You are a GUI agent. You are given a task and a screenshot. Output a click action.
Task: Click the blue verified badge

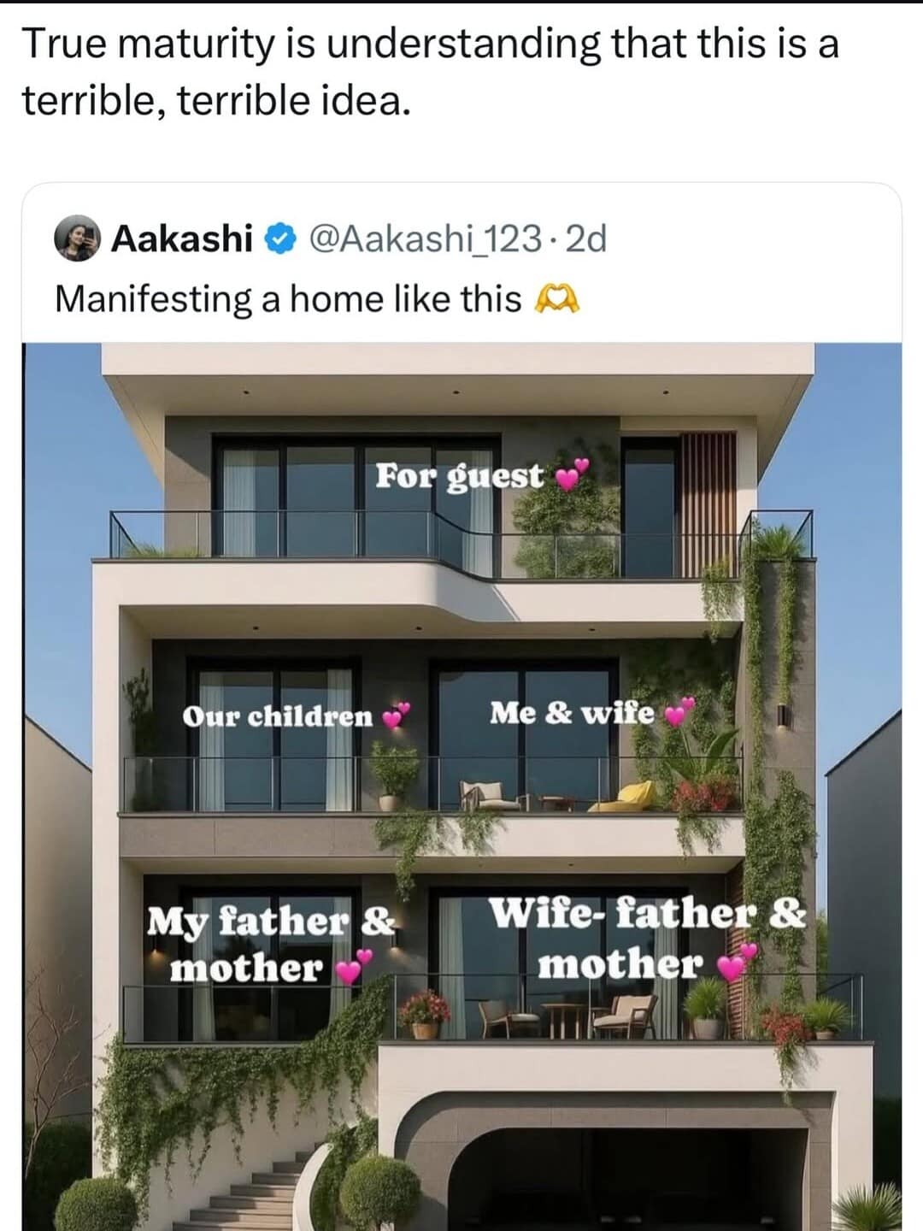[x=279, y=239]
